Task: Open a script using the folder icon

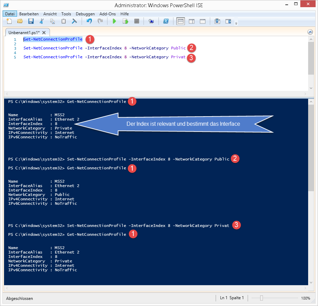Action: (20, 21)
